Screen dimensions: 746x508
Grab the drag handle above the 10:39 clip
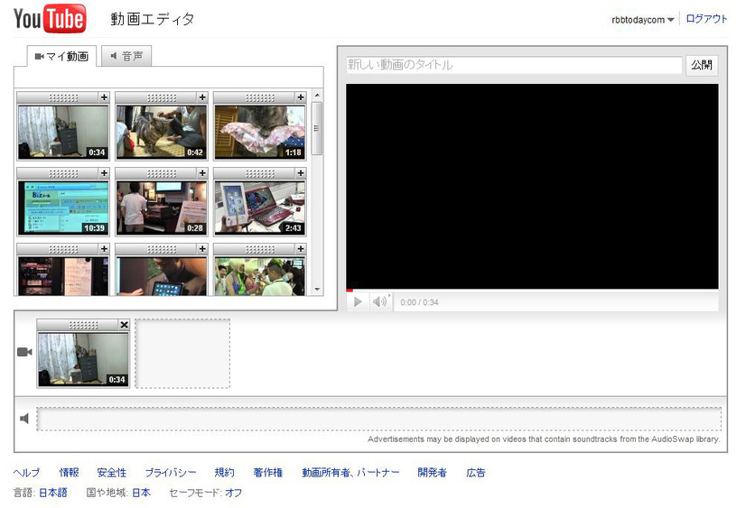coord(63,173)
